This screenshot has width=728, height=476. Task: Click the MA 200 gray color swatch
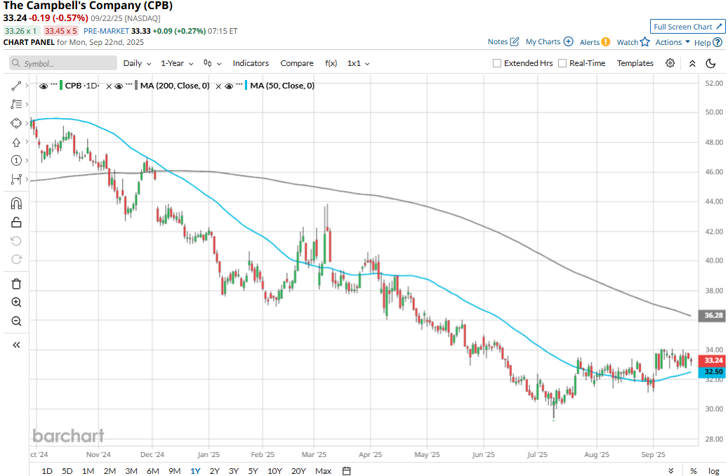click(136, 86)
